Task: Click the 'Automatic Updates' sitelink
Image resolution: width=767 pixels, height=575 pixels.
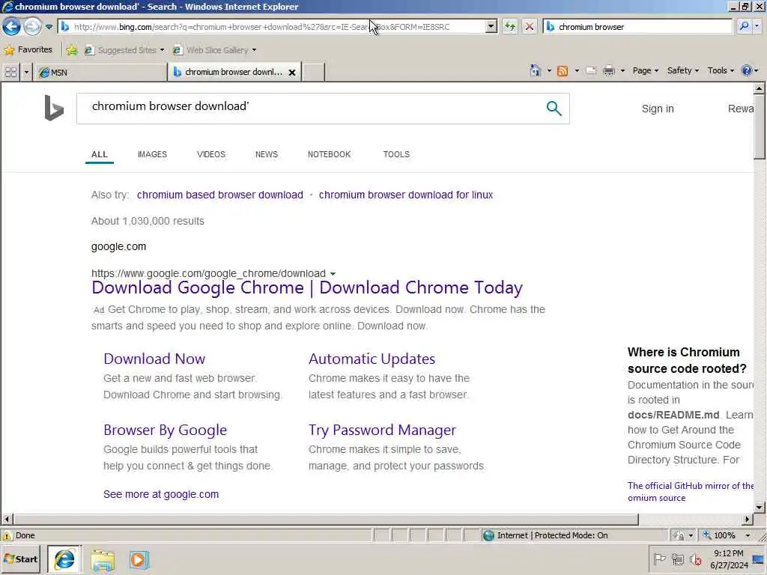Action: coord(372,359)
